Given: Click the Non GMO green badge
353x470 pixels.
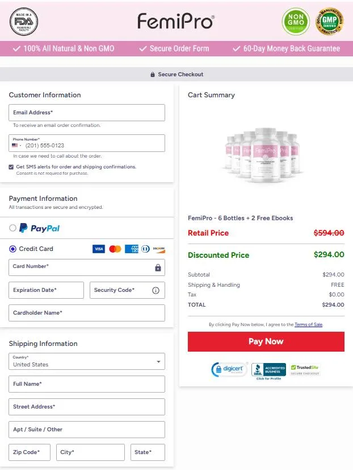Looking at the screenshot, I should click(296, 22).
